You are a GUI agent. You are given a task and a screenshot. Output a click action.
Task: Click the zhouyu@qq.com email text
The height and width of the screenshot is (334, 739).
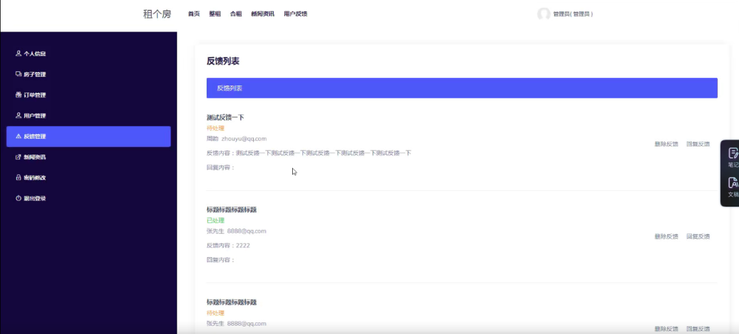pyautogui.click(x=244, y=139)
